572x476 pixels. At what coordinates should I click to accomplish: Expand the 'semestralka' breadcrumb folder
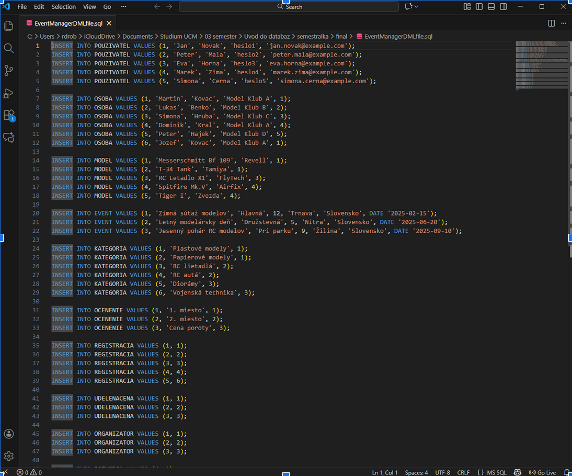point(313,37)
